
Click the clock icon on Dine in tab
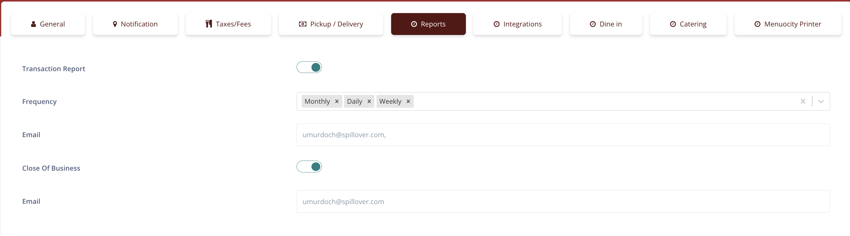coord(592,24)
